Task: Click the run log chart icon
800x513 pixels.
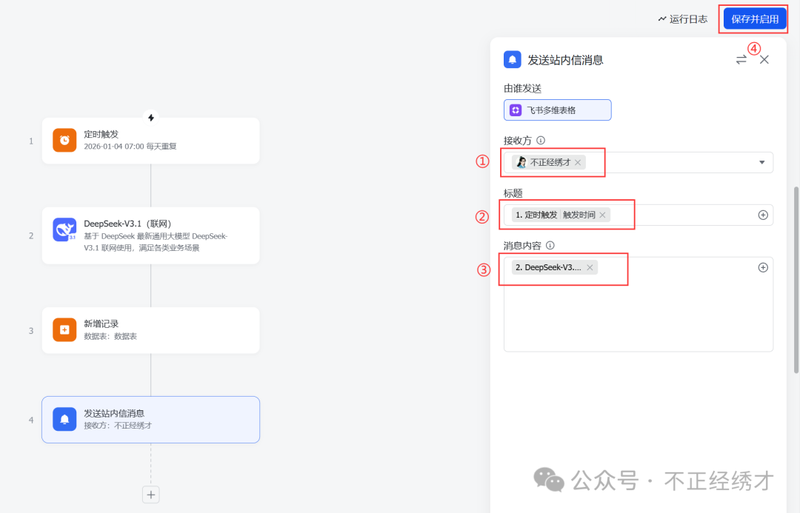Action: point(661,19)
